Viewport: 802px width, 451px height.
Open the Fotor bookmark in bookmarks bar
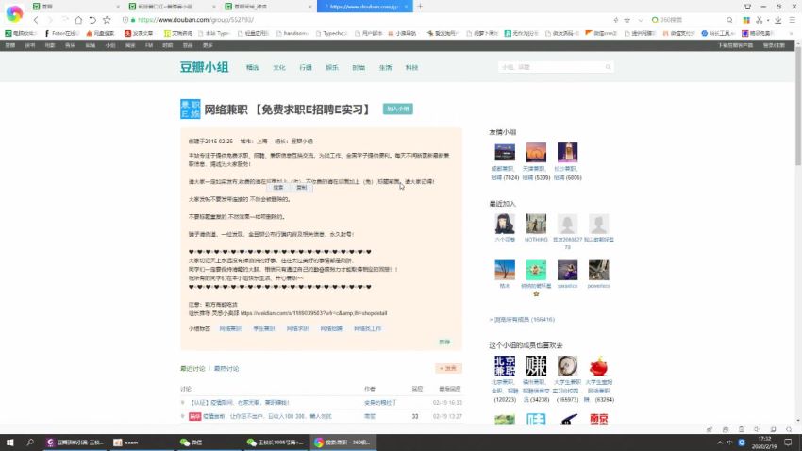pos(61,33)
